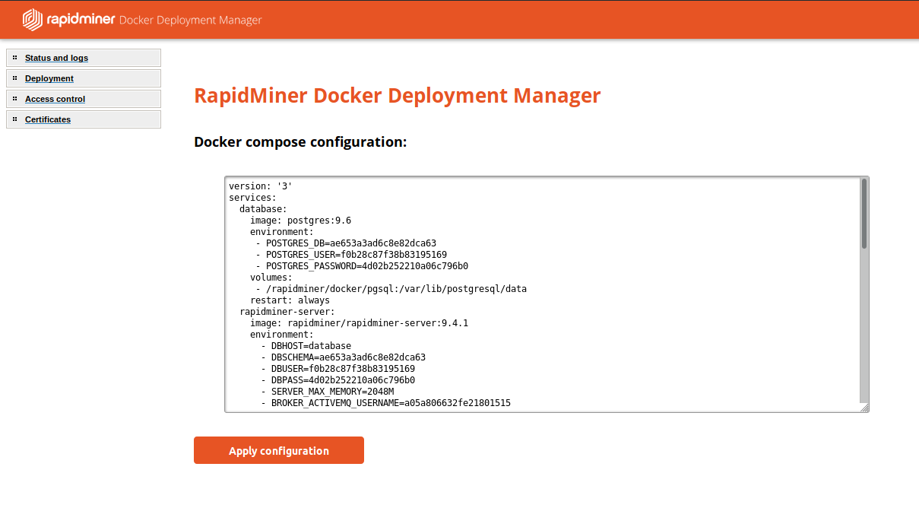Click the 'version: '3'' line
The image size is (919, 508).
click(261, 186)
